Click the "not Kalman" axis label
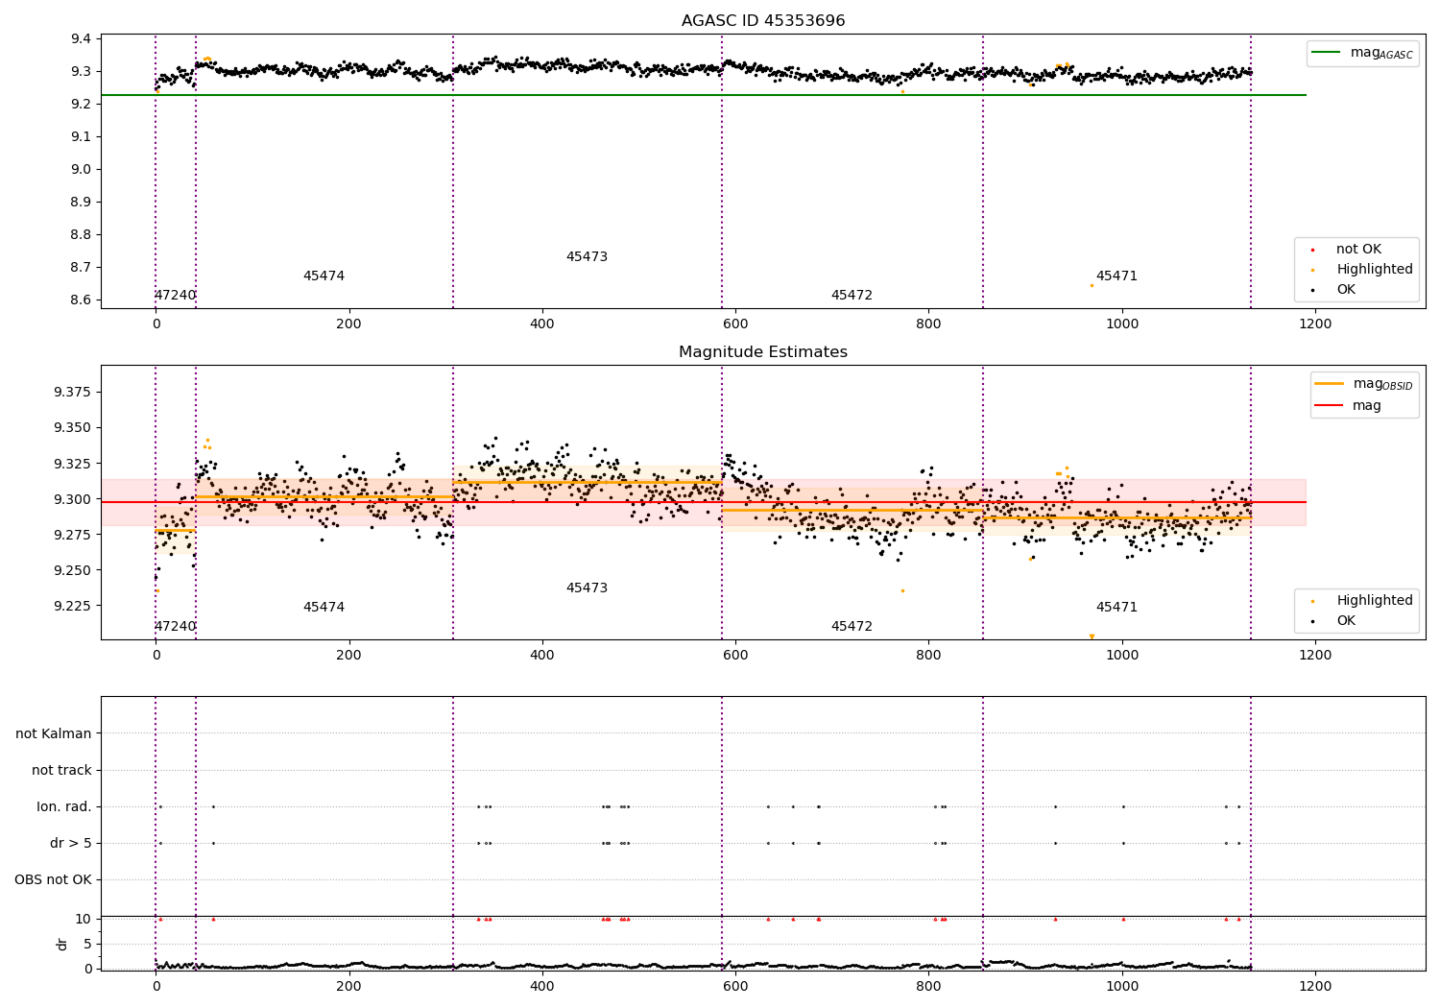Screen dimensions: 1440x1008 click(54, 734)
